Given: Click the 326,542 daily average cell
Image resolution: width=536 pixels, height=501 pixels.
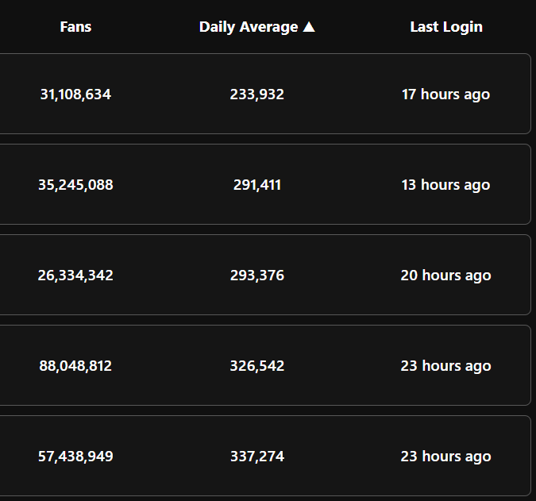Looking at the screenshot, I should 257,366.
